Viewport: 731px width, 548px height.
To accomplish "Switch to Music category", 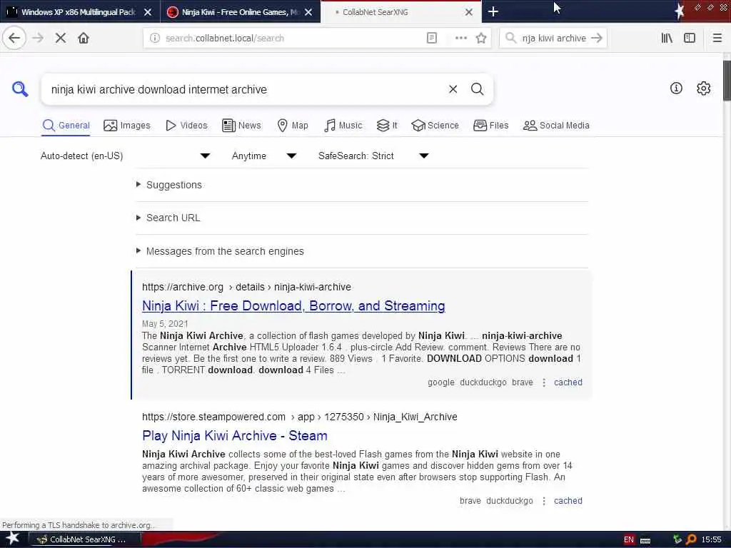I will tap(343, 126).
